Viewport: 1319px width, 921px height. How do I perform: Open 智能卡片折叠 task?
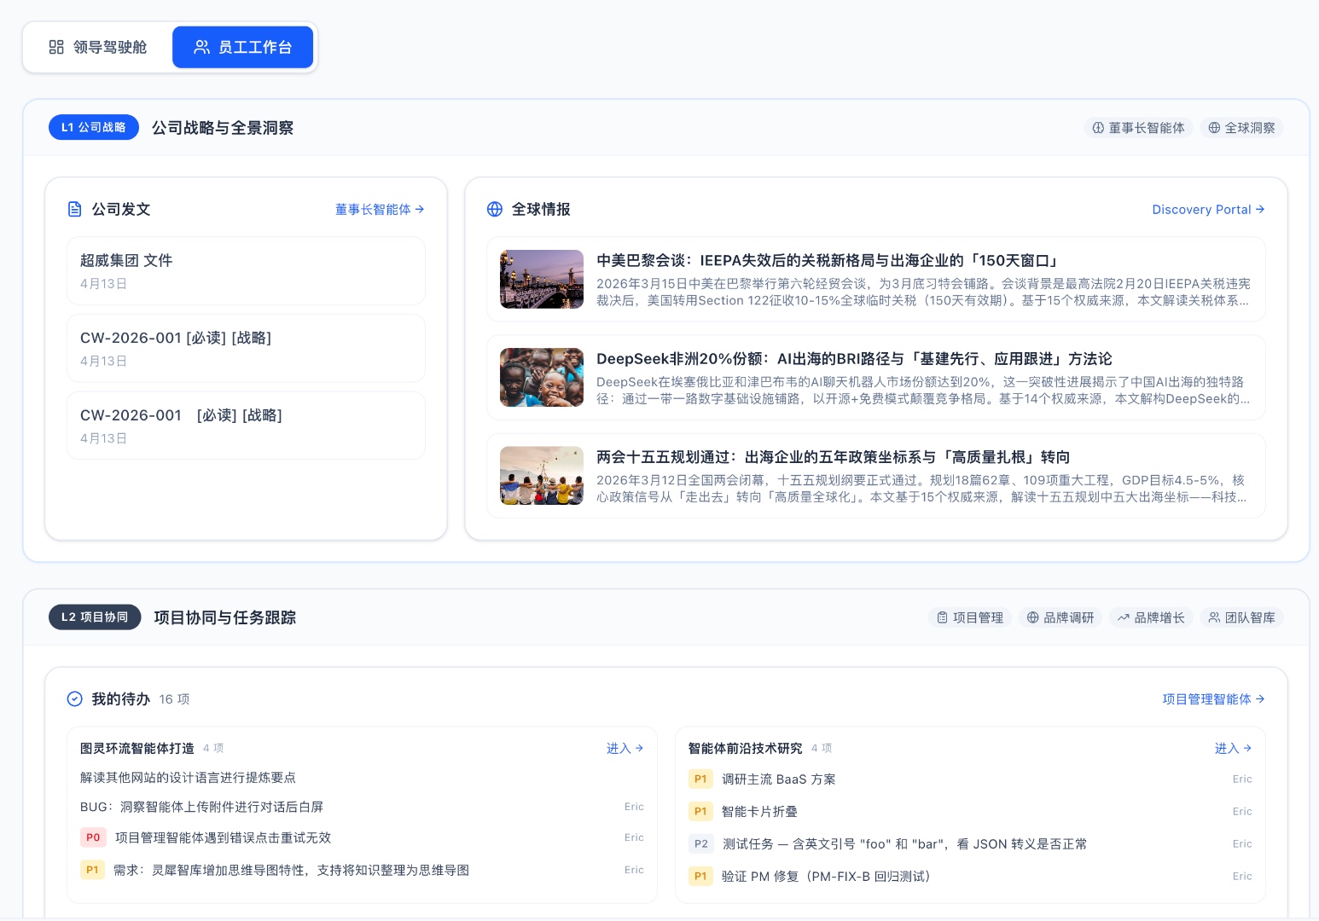(970, 811)
